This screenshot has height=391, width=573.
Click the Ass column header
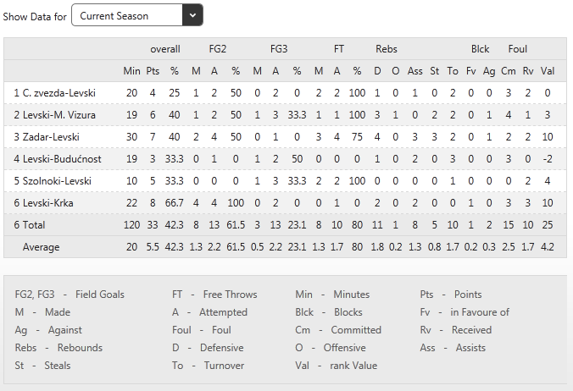[414, 71]
